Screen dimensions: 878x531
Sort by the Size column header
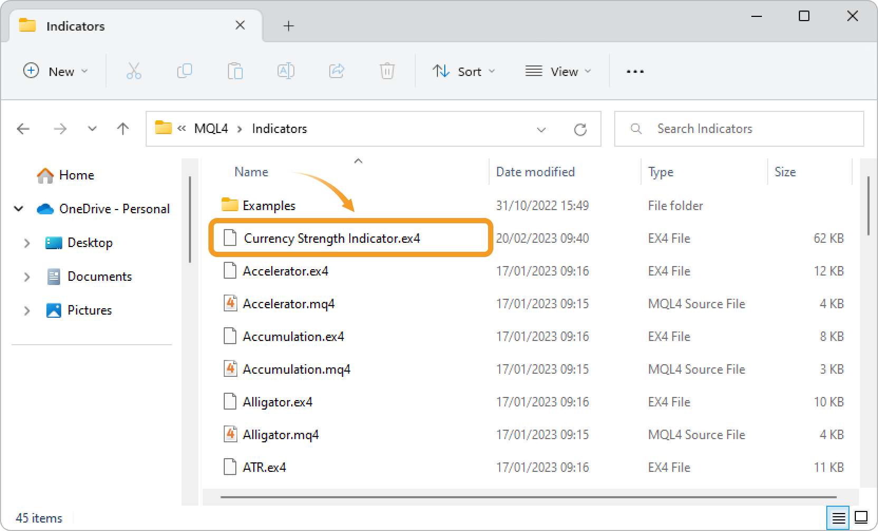(785, 172)
